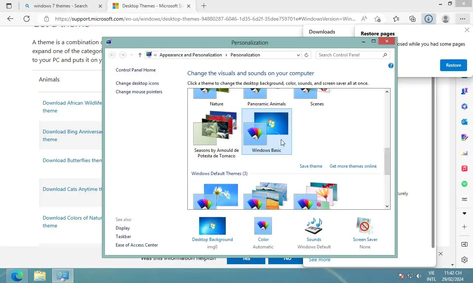Click Search Control Panel input field
The height and width of the screenshot is (283, 473).
(349, 55)
